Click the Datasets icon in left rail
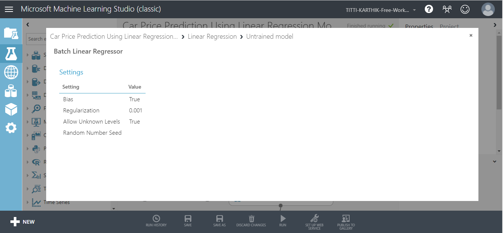This screenshot has width=503, height=233. coord(11,91)
